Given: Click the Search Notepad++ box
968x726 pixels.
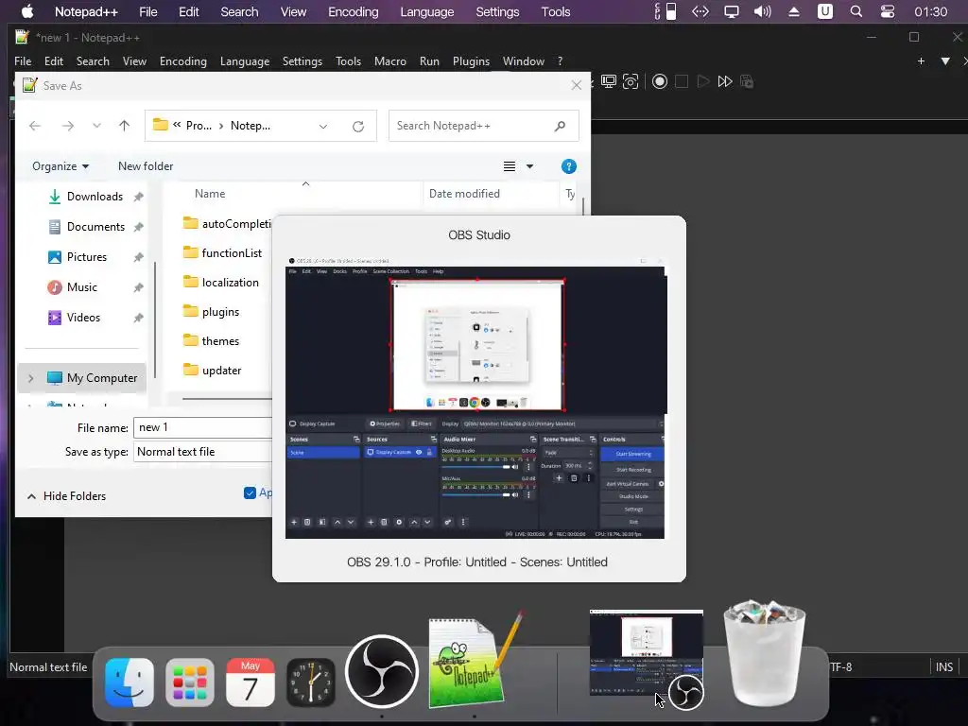Looking at the screenshot, I should [483, 126].
